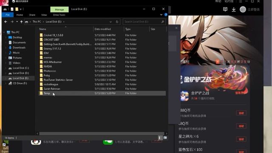272x153 pixels.
Task: Select the Temp folder row
Action: tap(102, 93)
